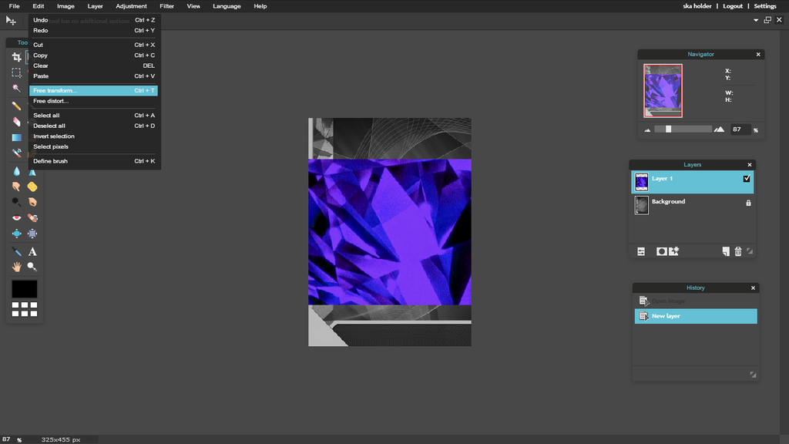Open the Settings link
Viewport: 789px width, 444px height.
click(765, 6)
